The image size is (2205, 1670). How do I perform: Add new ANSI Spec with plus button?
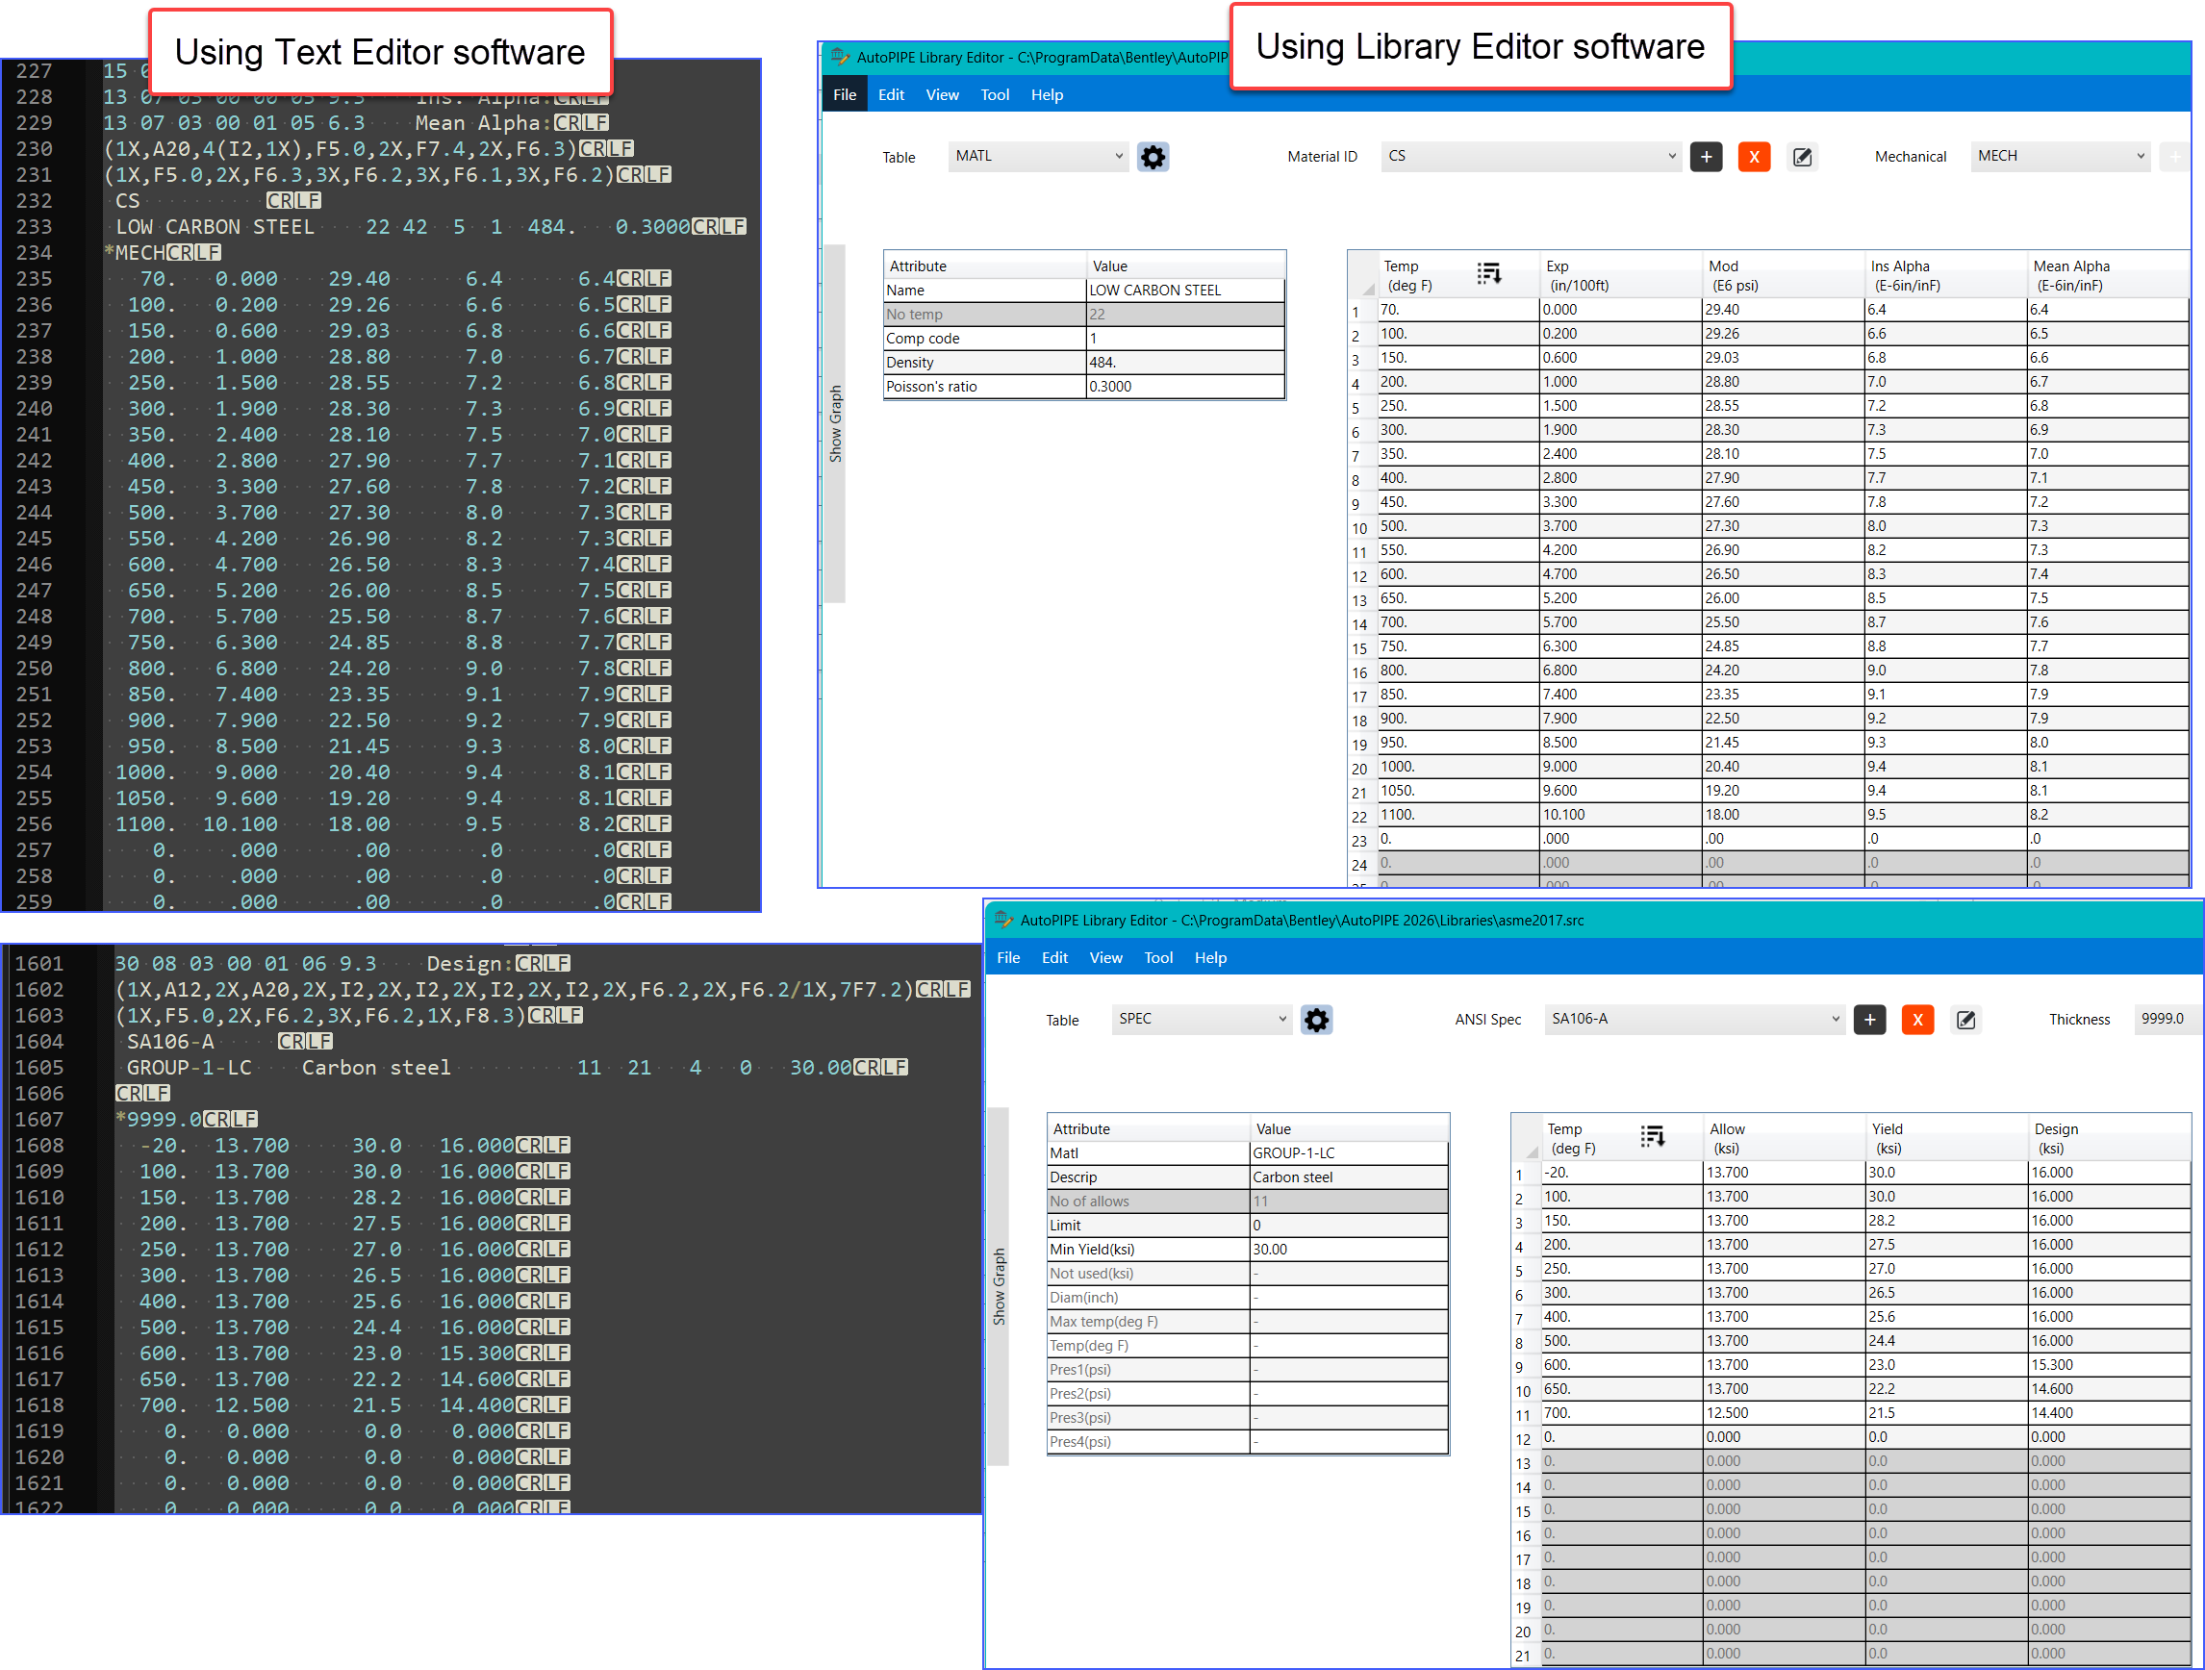[x=1869, y=1020]
